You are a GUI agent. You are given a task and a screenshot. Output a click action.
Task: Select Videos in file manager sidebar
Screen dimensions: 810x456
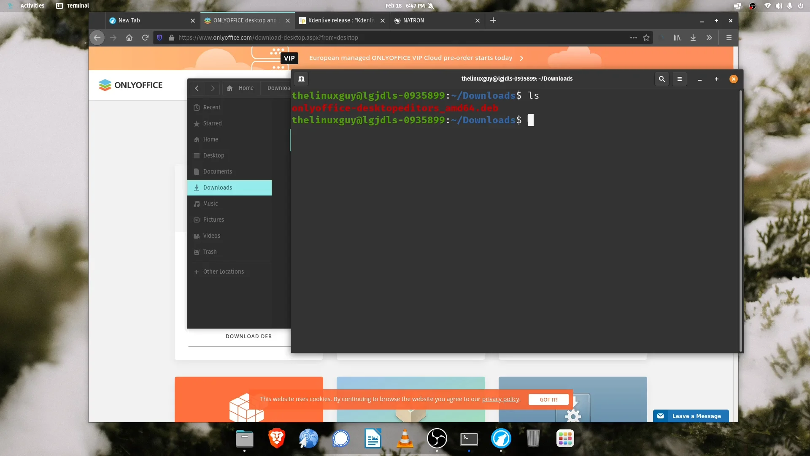click(x=229, y=236)
